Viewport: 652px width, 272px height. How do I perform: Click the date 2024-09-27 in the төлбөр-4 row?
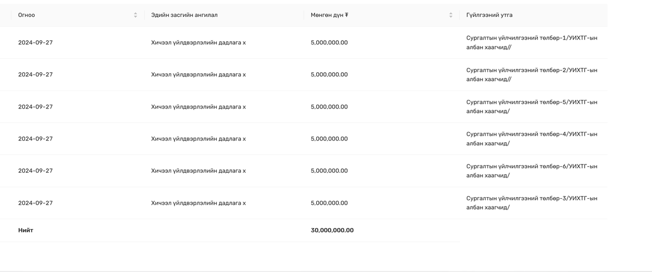pyautogui.click(x=35, y=139)
